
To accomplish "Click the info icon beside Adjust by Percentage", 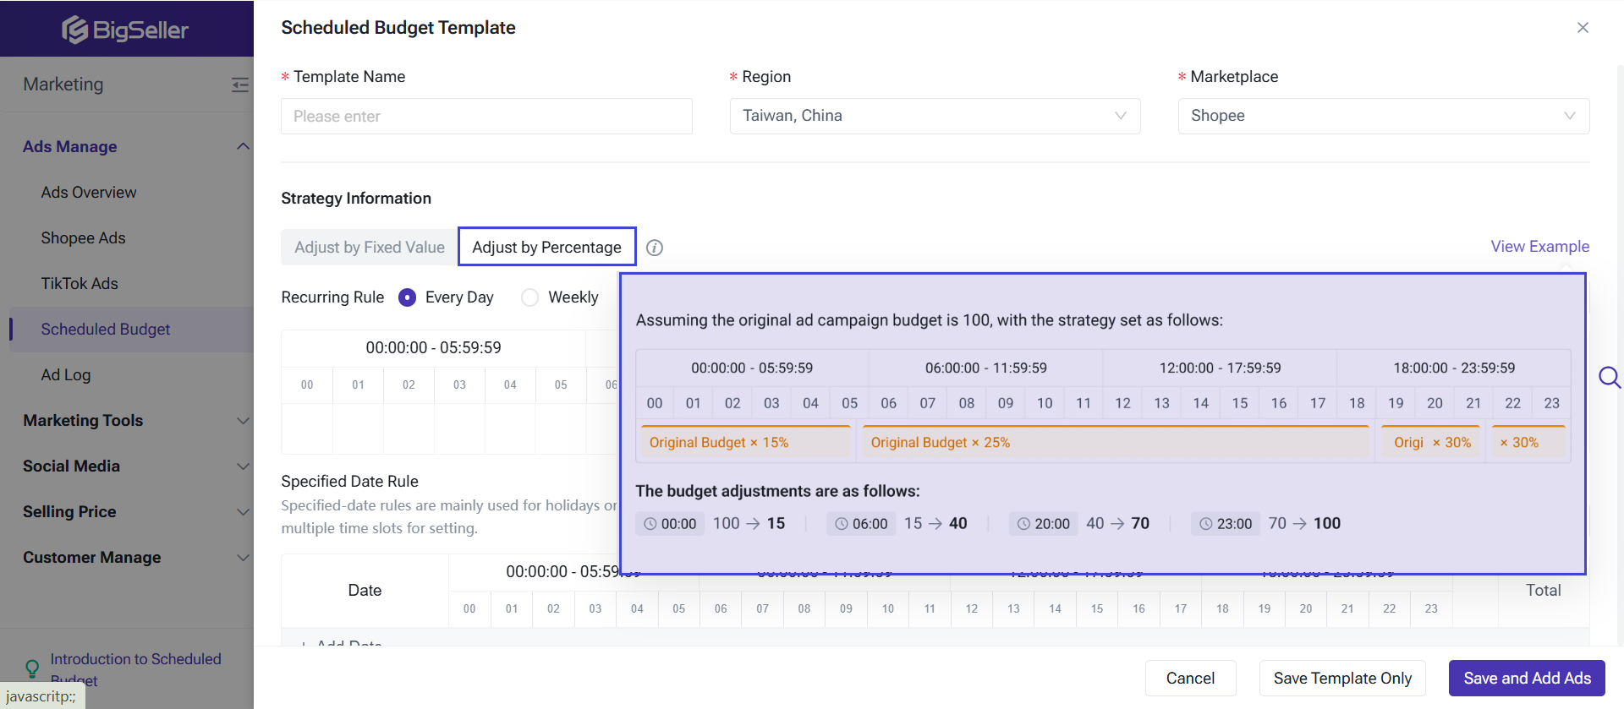I will 654,248.
